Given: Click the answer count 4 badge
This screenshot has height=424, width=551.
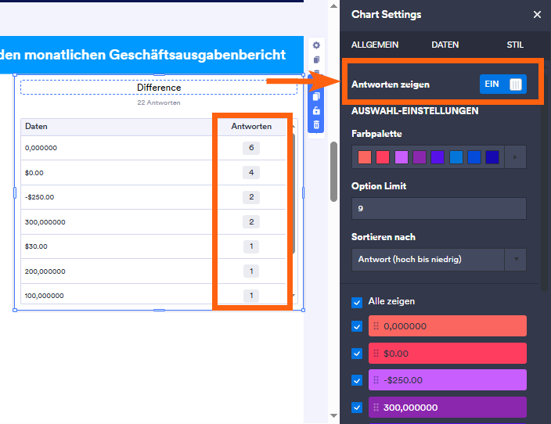Looking at the screenshot, I should (x=251, y=172).
